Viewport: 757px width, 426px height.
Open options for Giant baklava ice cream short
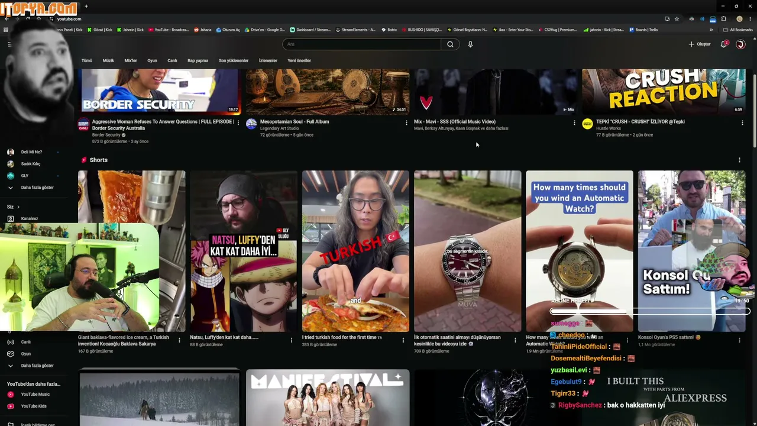click(179, 340)
